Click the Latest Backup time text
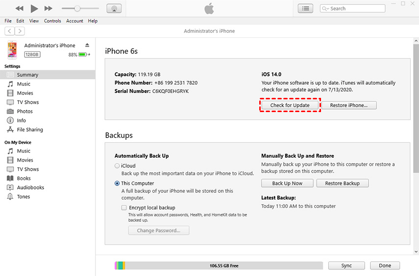The width and height of the screenshot is (419, 276). click(x=298, y=206)
